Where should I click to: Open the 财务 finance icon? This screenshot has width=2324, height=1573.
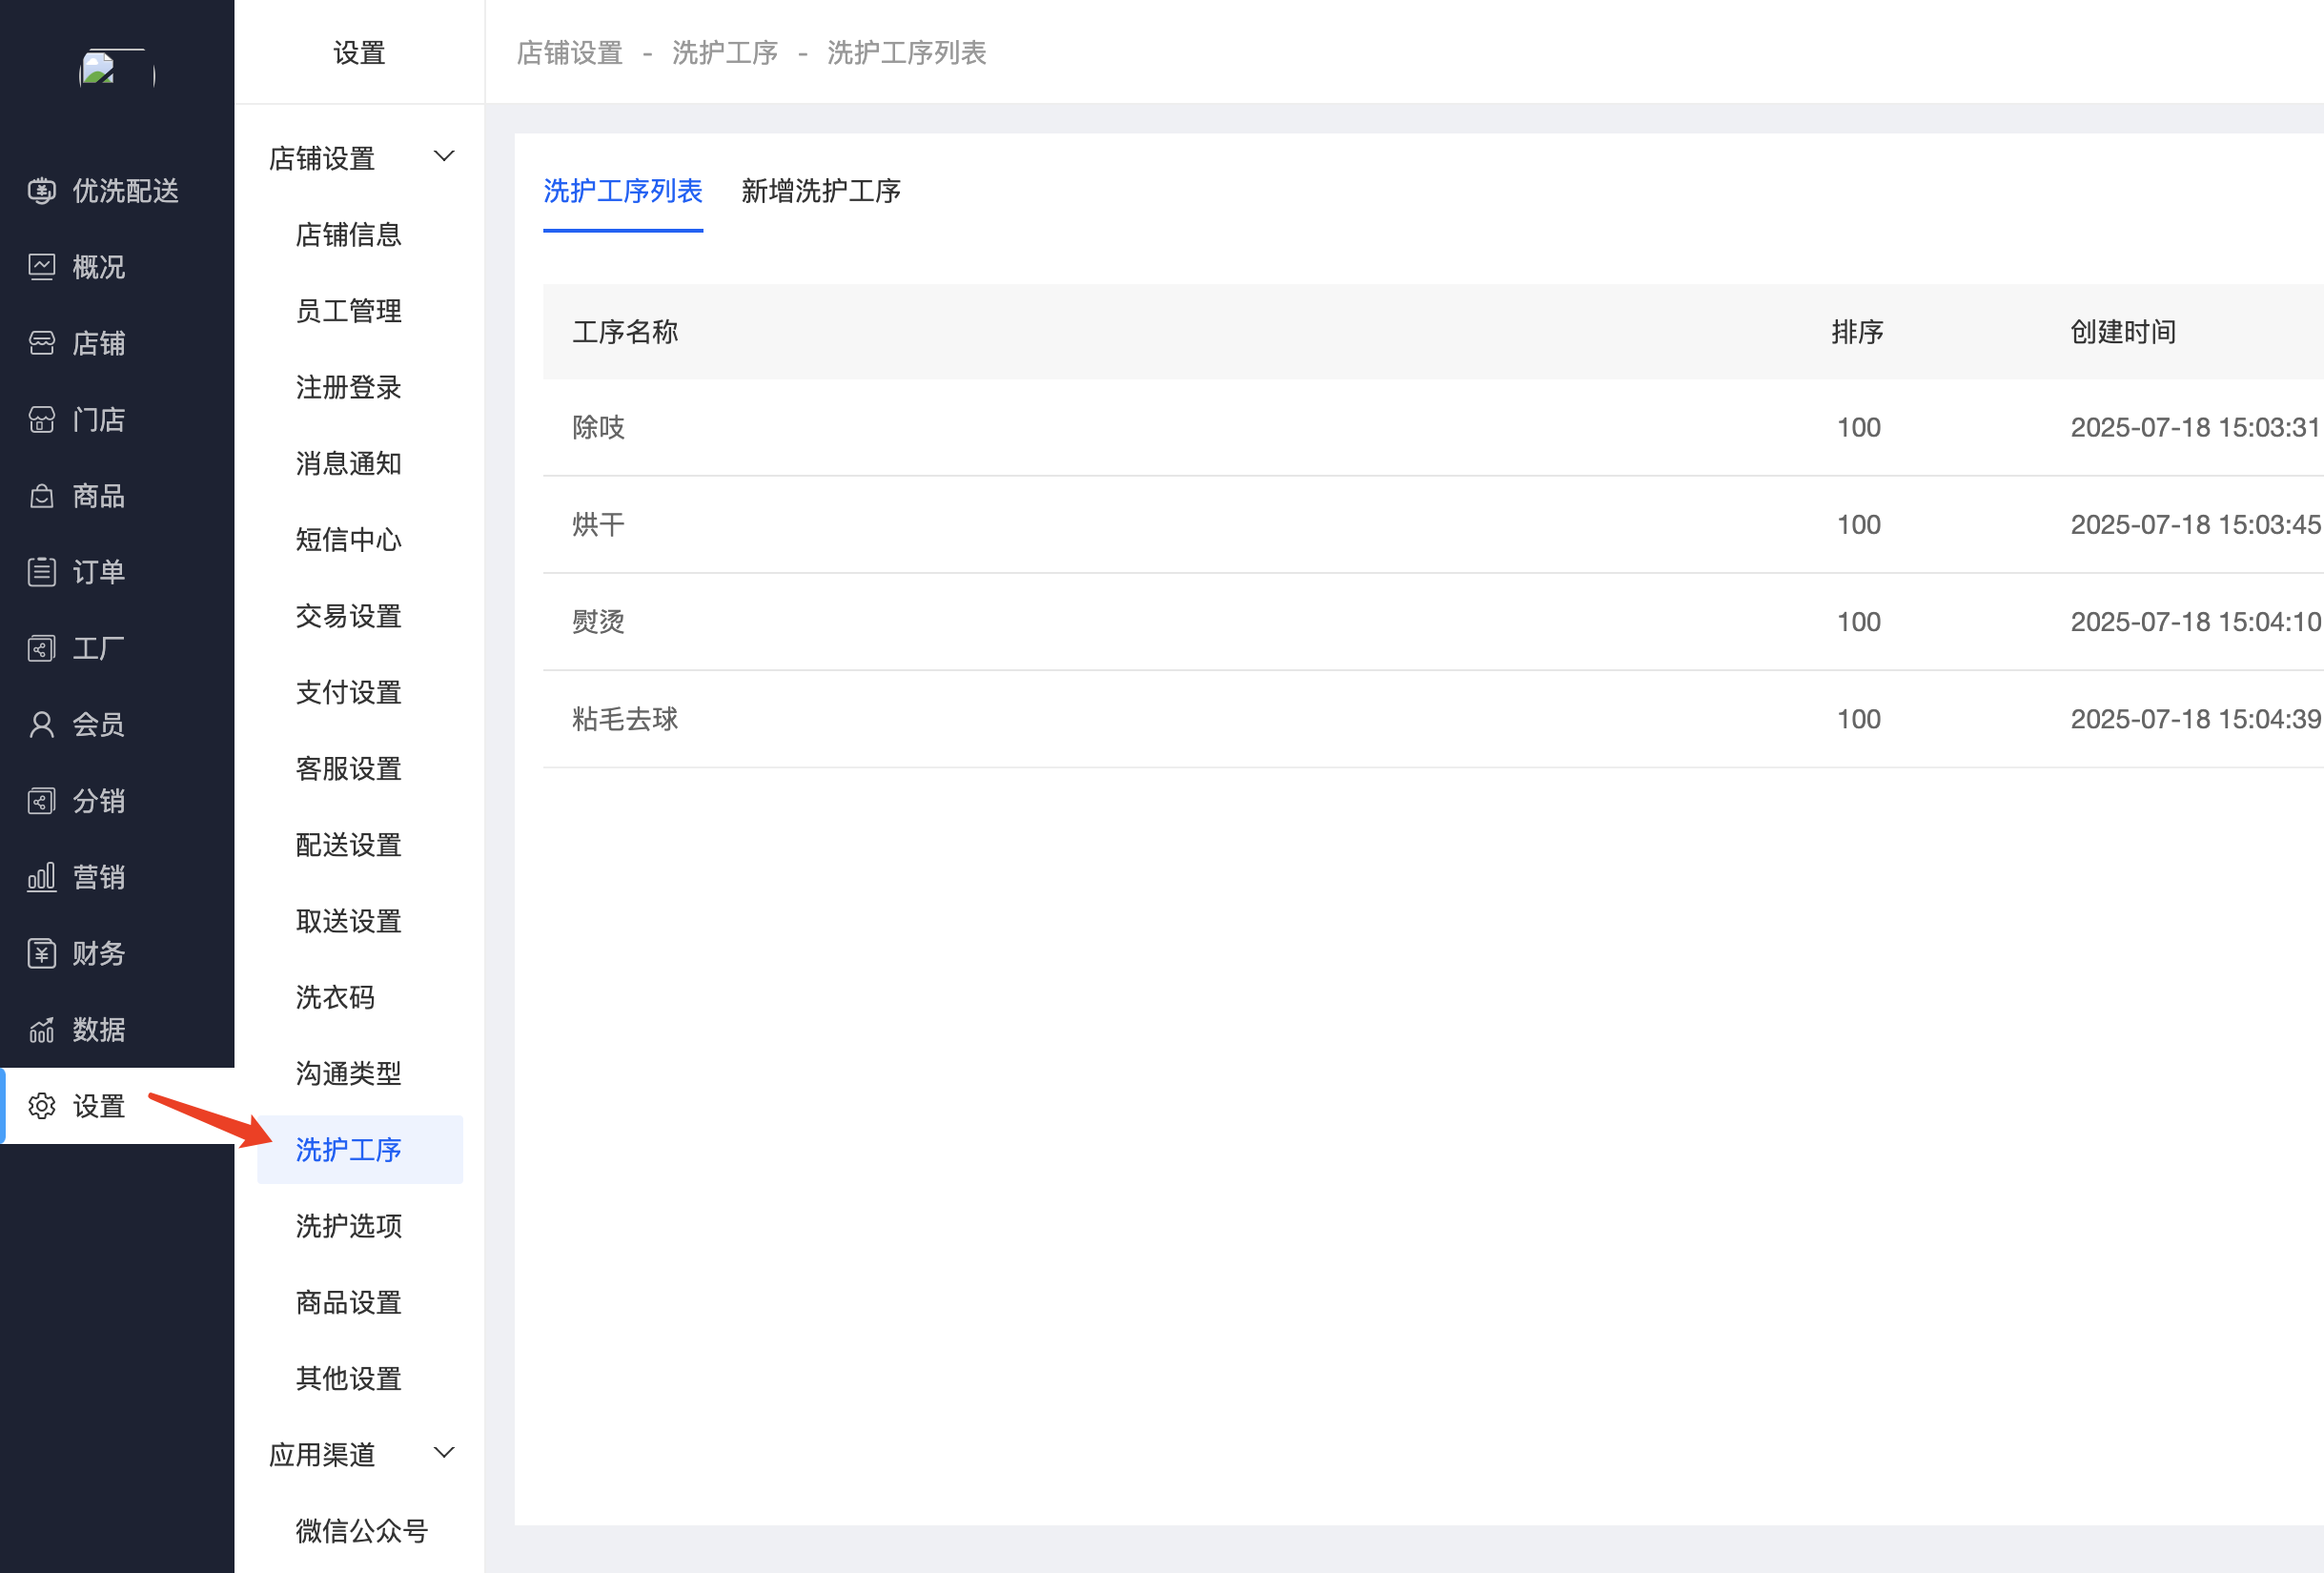pyautogui.click(x=41, y=953)
